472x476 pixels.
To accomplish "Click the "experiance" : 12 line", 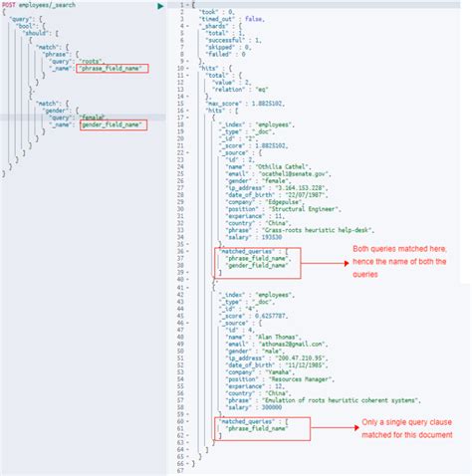I will [x=255, y=386].
